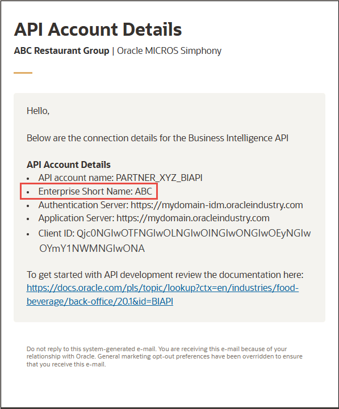Select the Enterprise Short Name: ABC line
This screenshot has height=409, width=339.
pos(95,192)
